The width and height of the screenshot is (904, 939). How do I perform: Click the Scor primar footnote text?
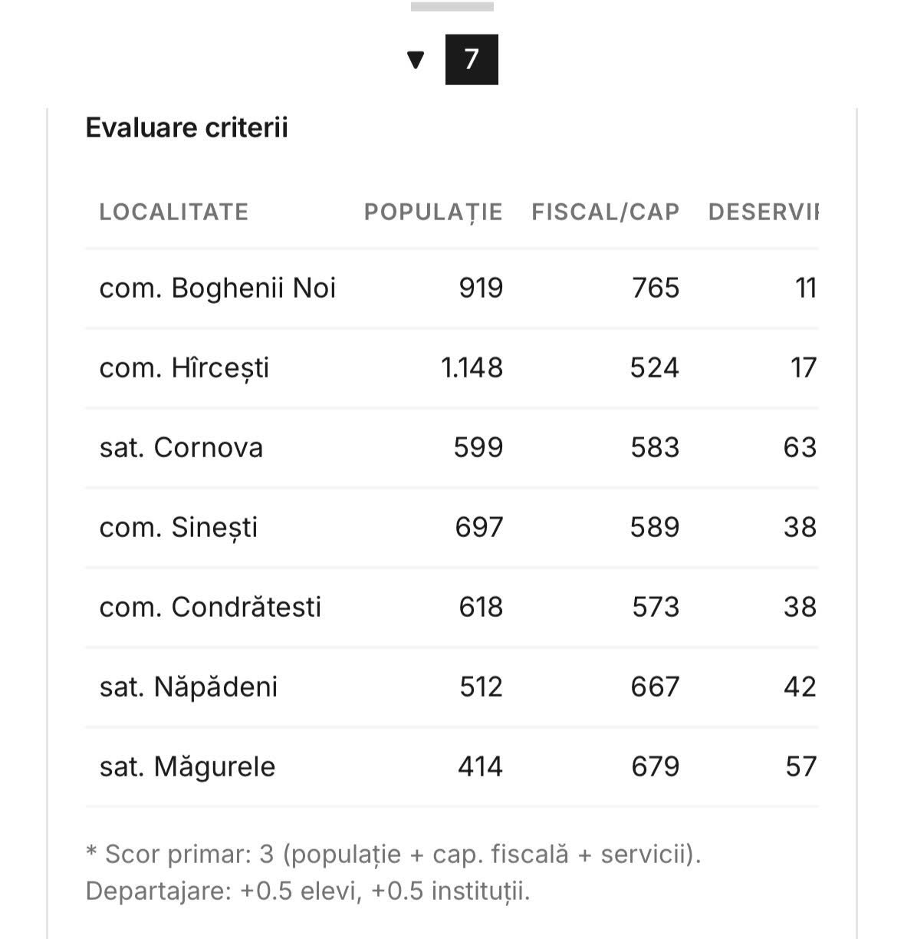393,854
